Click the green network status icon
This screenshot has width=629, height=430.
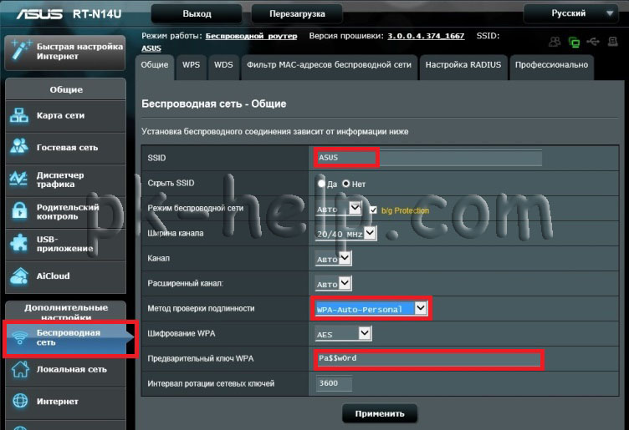point(574,42)
